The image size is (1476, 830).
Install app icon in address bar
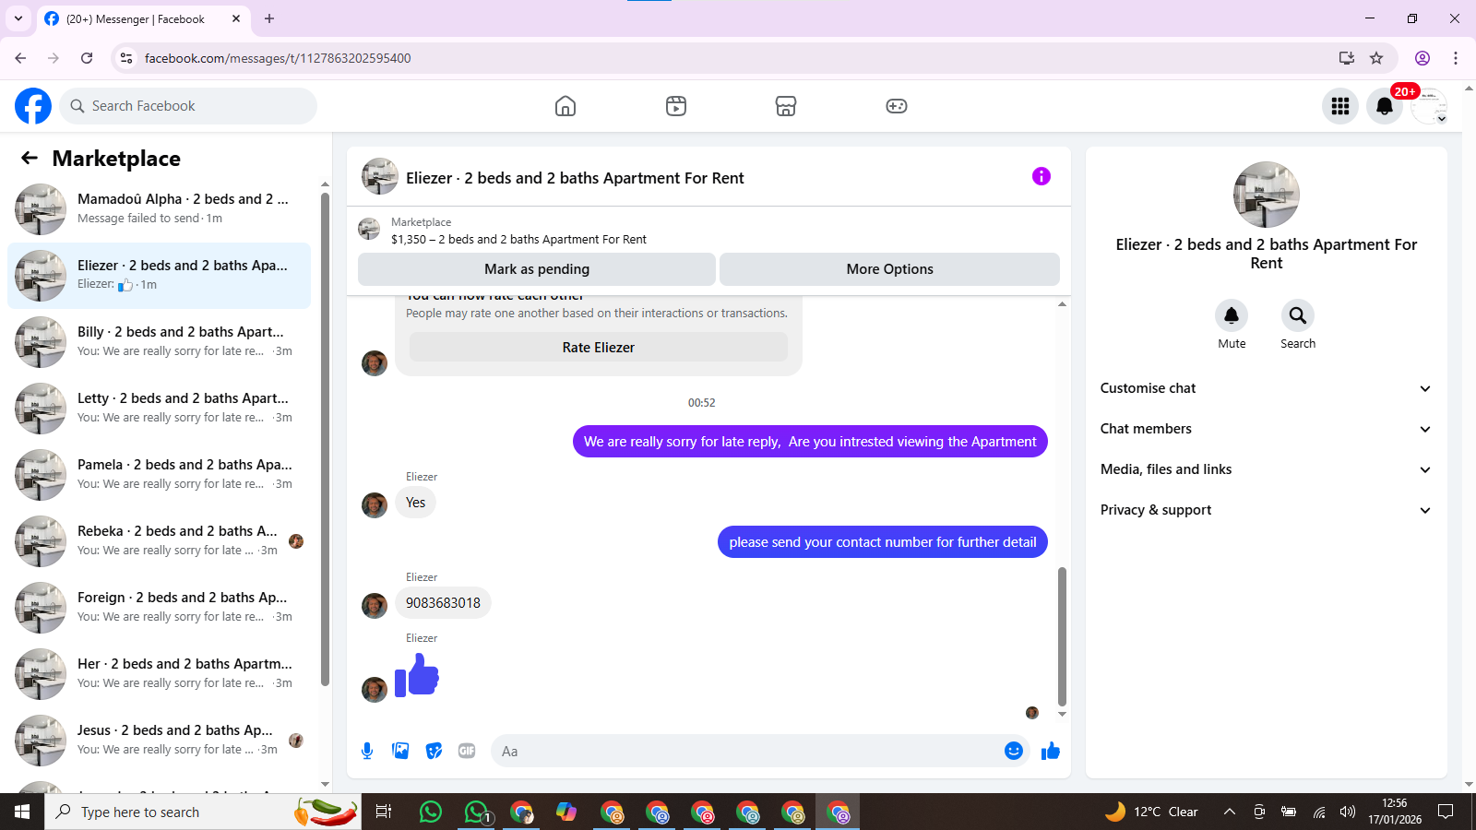(x=1347, y=58)
